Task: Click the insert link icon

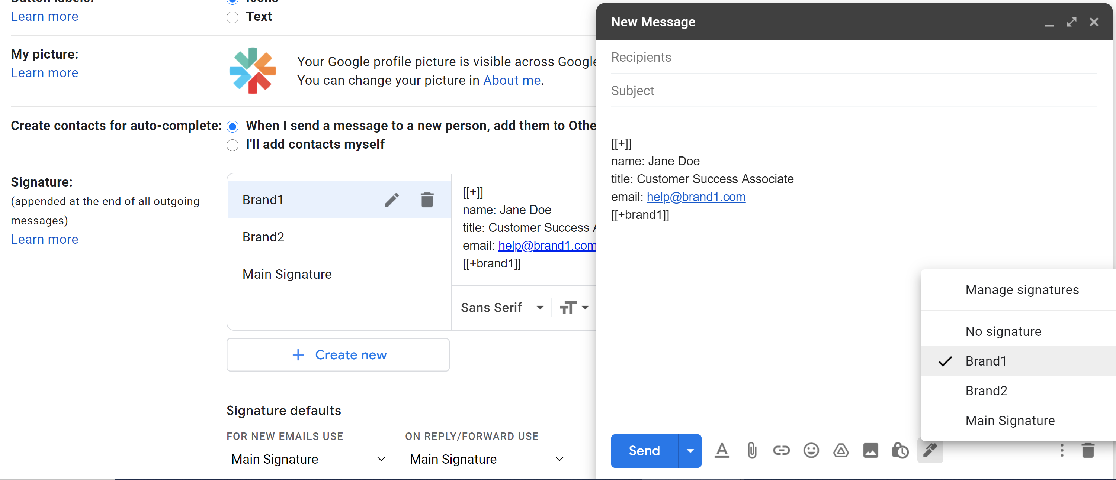Action: 781,451
